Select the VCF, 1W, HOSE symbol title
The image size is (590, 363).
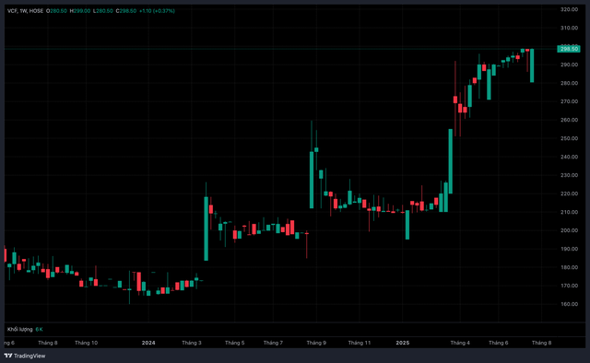click(x=25, y=11)
